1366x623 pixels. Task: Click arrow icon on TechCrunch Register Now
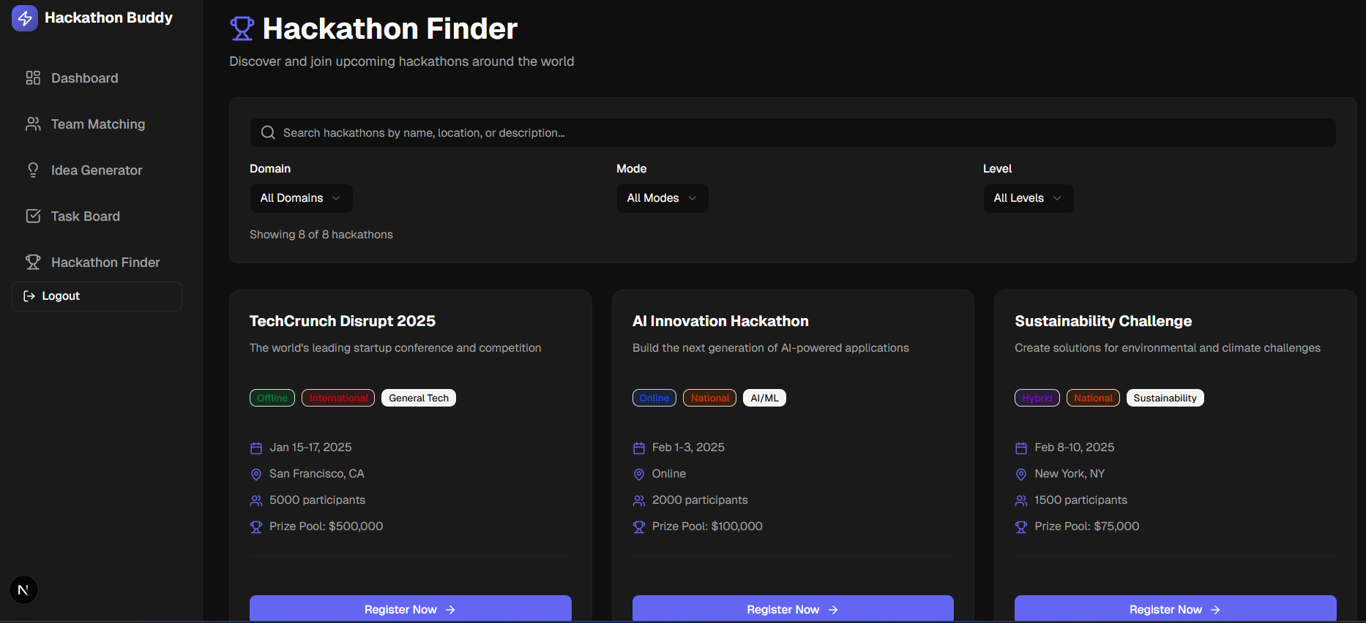pos(451,610)
